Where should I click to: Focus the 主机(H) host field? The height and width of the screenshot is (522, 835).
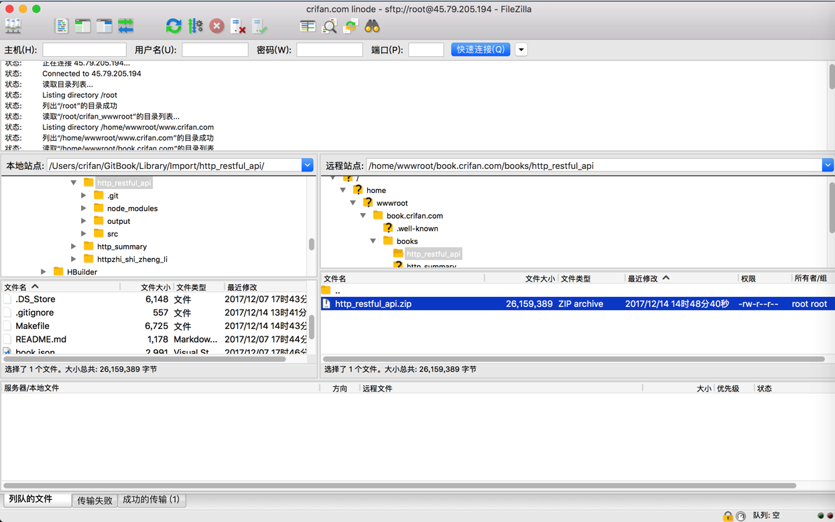84,50
